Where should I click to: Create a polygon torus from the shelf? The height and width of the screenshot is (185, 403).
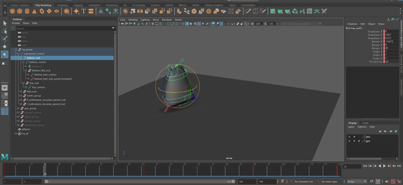point(41,11)
